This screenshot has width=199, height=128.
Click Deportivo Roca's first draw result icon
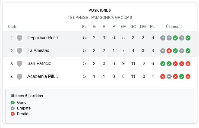(x=163, y=38)
